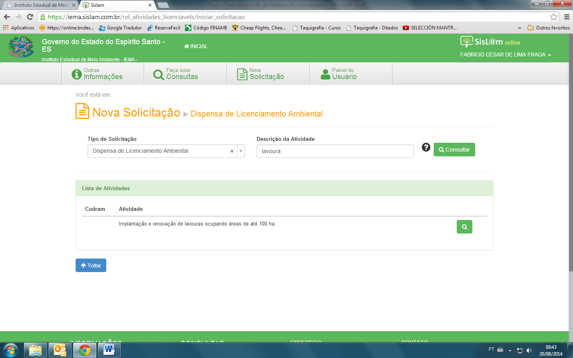The image size is (573, 358).
Task: Click the Atividade column header
Action: pyautogui.click(x=131, y=209)
